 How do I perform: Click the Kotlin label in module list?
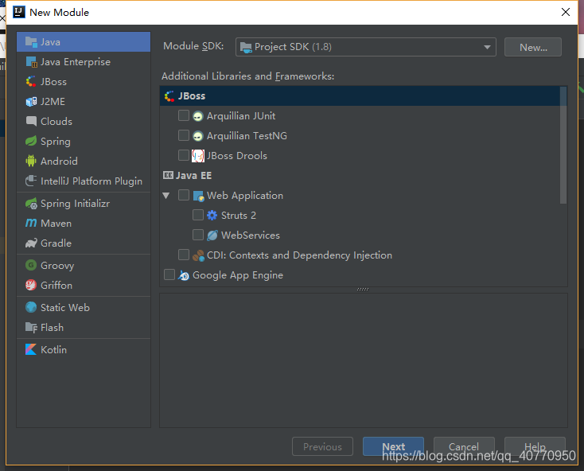(53, 349)
